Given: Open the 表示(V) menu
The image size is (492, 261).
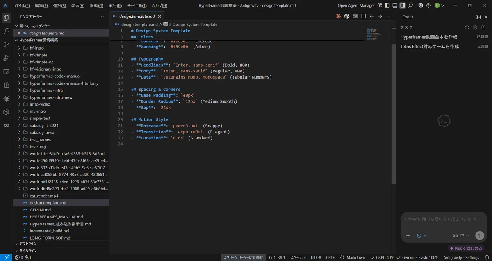Looking at the screenshot, I should point(78,6).
